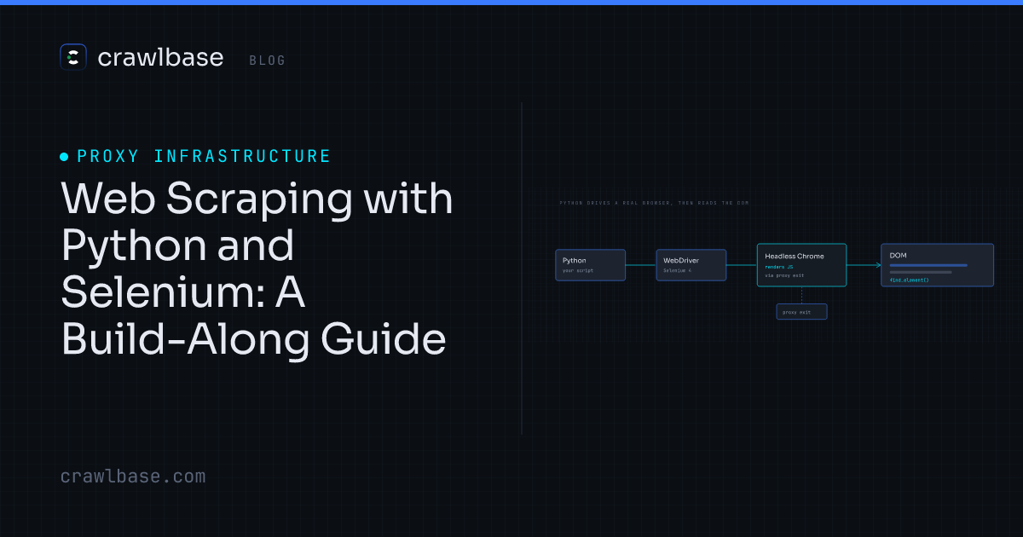
Task: Click the diagram caption 'PYTHON DRIVES A REAL BROWSER'
Action: tap(655, 203)
